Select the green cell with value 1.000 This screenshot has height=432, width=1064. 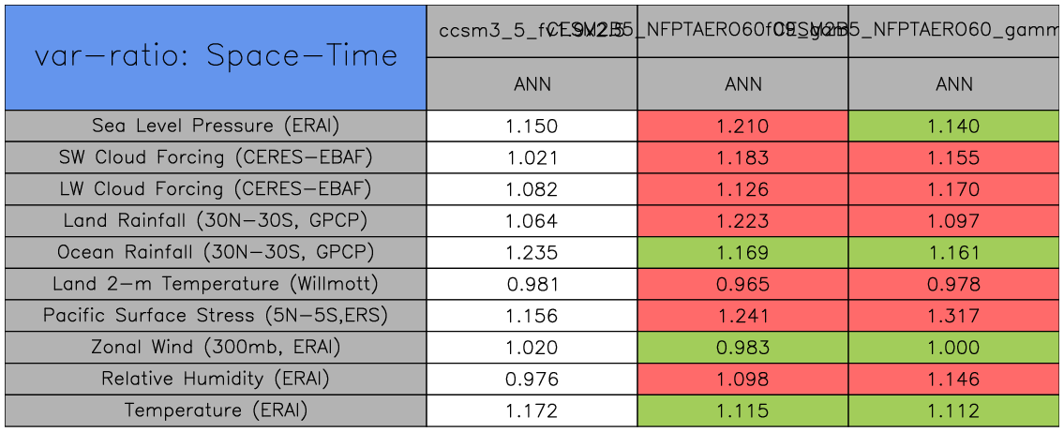click(954, 348)
